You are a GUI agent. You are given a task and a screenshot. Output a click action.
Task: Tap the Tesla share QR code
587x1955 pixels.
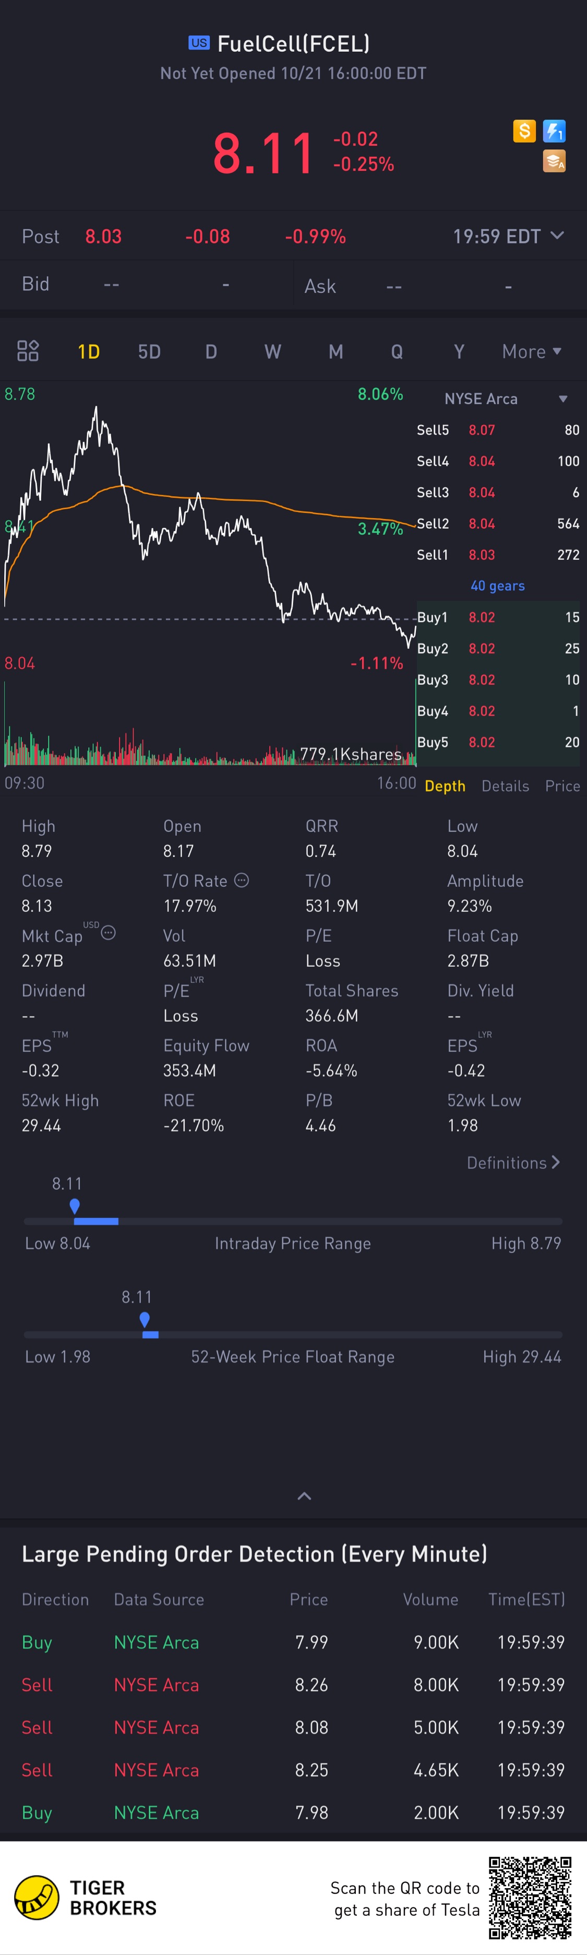(530, 1898)
